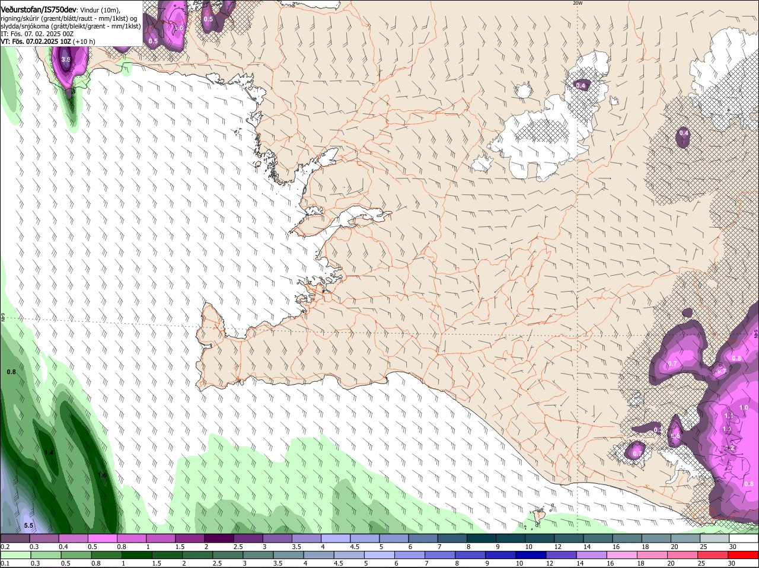Click the 5.5 precipitation value on the map
This screenshot has height=568, width=759.
[x=28, y=525]
